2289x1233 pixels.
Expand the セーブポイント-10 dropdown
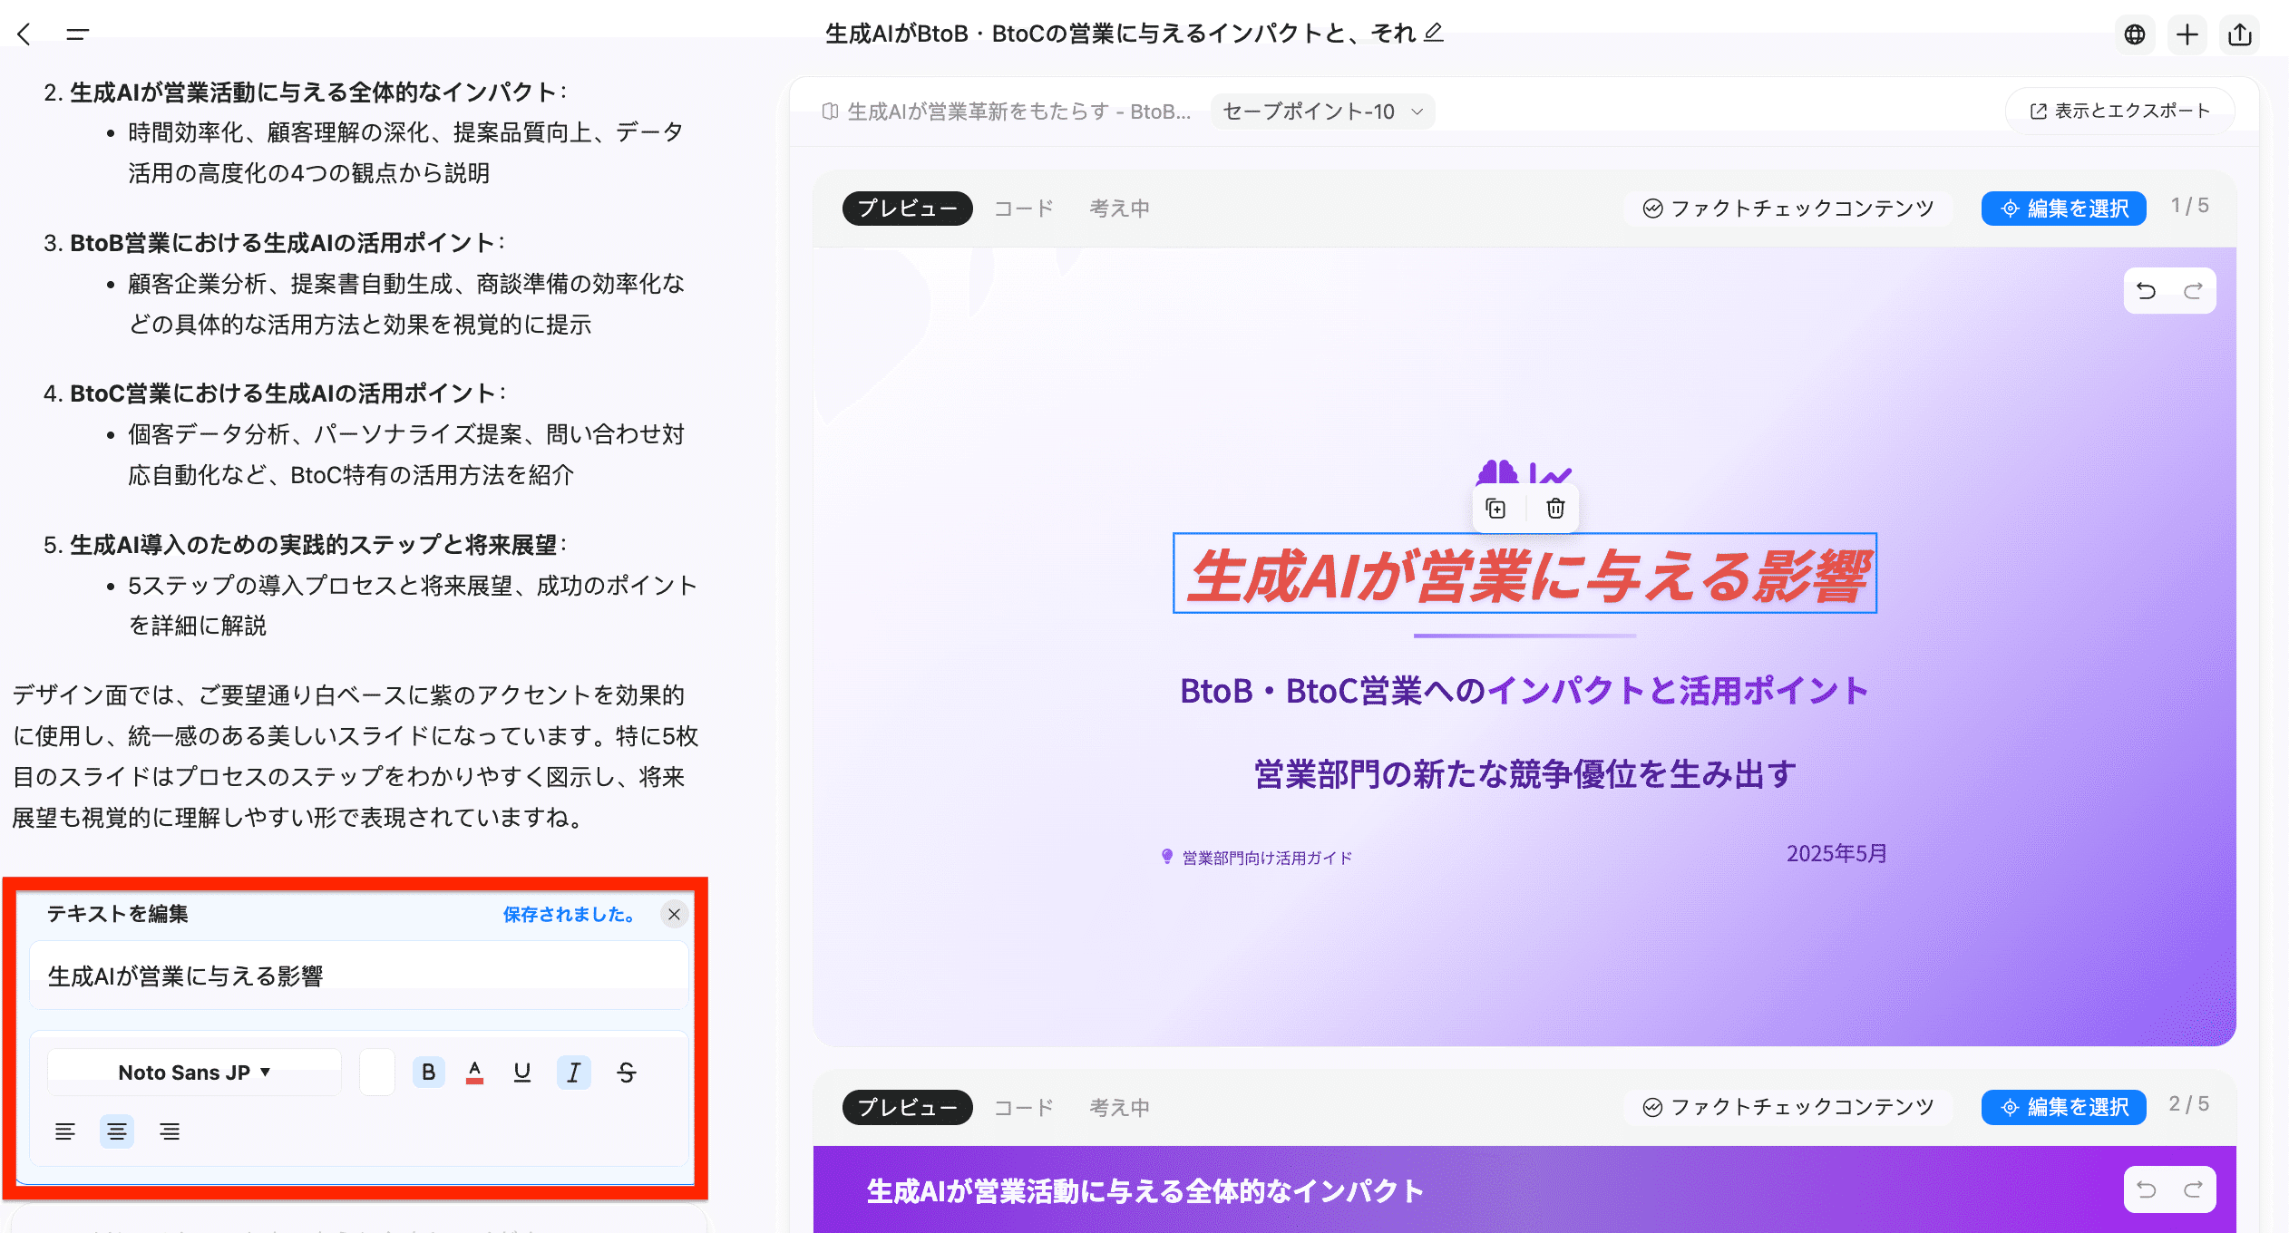(1322, 112)
